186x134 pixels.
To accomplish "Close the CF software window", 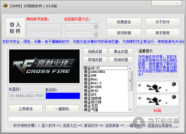I will click(x=177, y=3).
